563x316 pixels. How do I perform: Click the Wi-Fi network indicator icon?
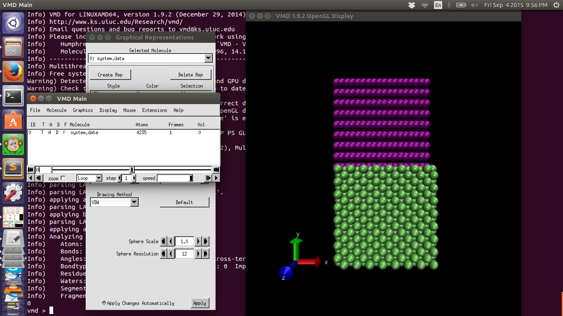click(425, 5)
